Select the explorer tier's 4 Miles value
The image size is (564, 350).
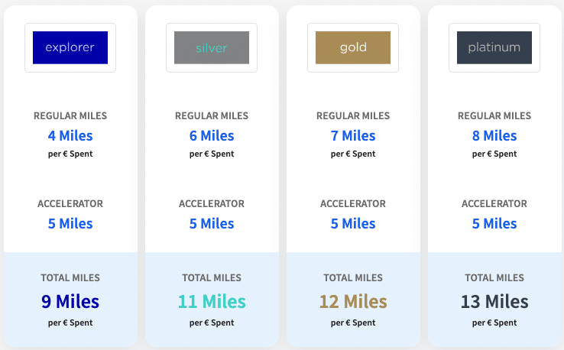[x=70, y=136]
